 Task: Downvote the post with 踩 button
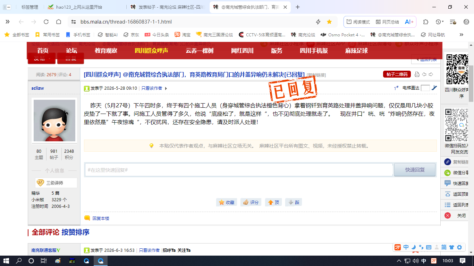294,202
